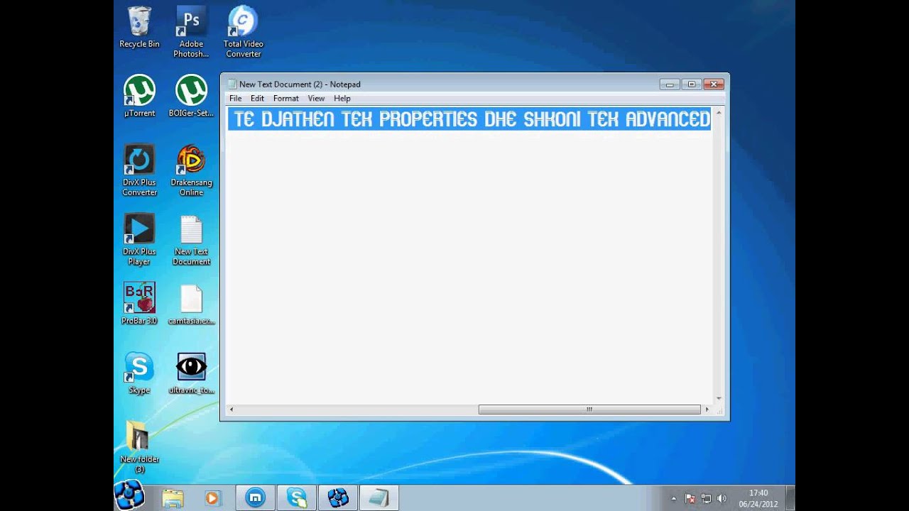909x511 pixels.
Task: Open Notepad's File menu
Action: click(235, 99)
